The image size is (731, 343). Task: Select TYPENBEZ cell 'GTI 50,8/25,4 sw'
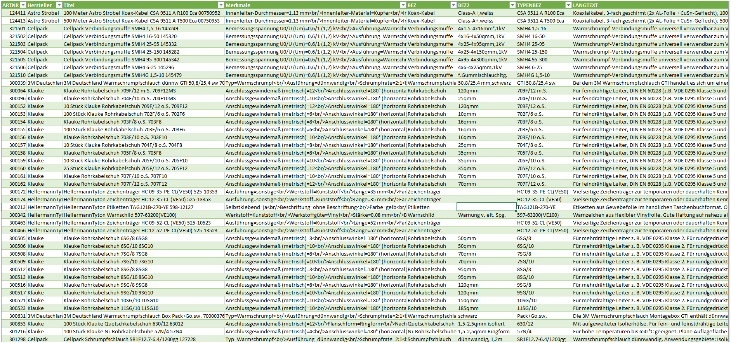click(x=544, y=83)
